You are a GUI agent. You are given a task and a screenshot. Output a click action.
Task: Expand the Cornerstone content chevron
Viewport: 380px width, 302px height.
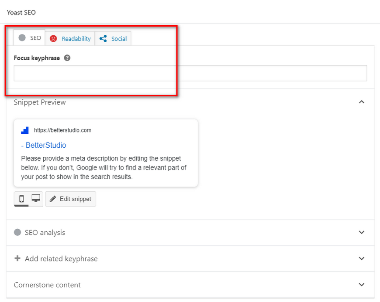coord(362,285)
